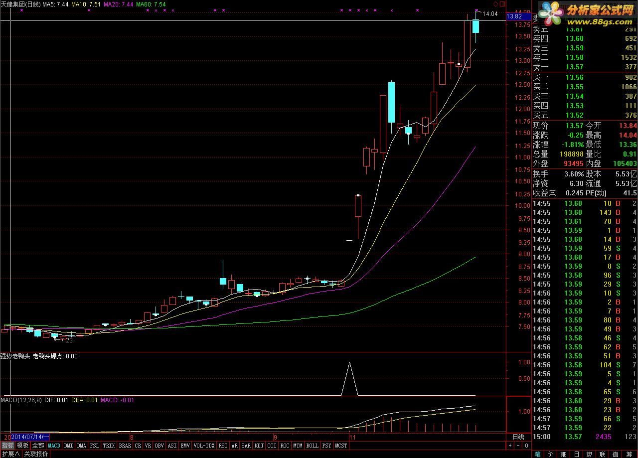Switch to the DMA indicator

pos(81,446)
